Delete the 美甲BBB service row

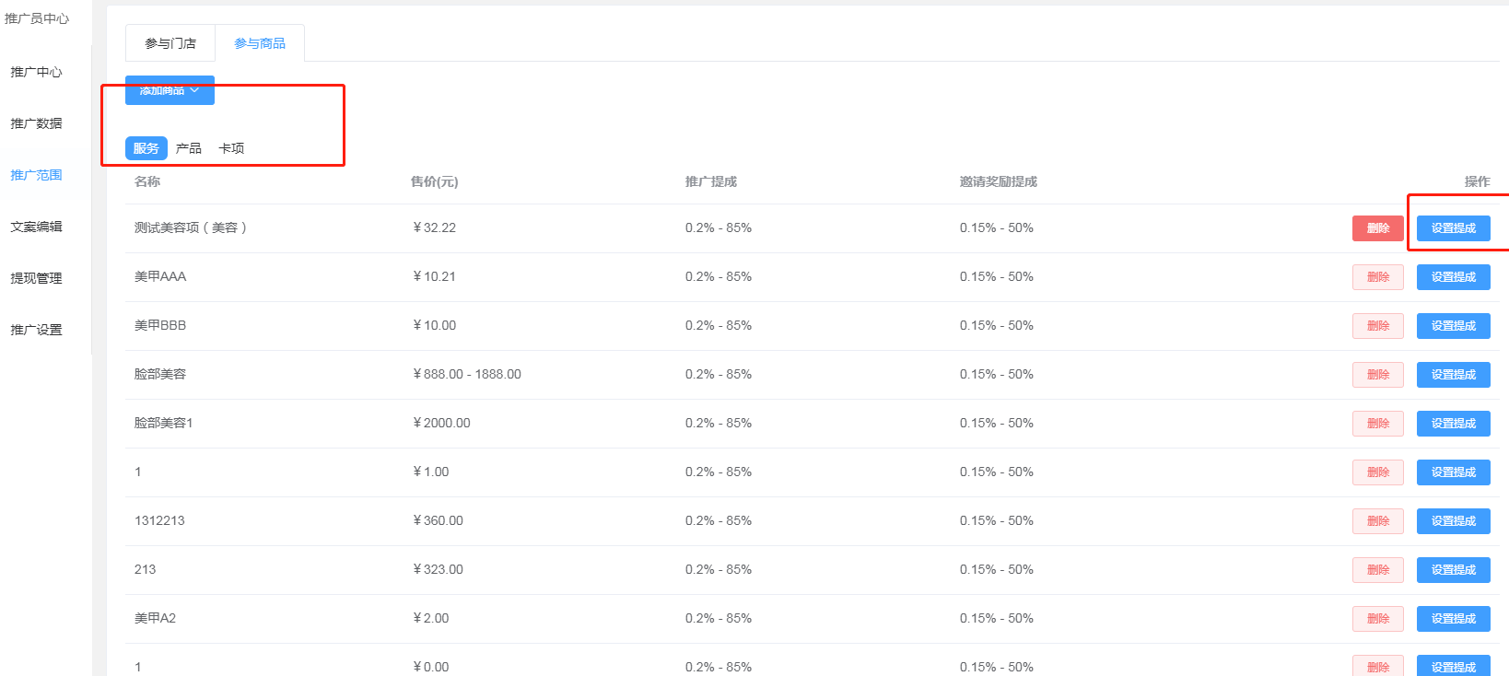coord(1377,326)
